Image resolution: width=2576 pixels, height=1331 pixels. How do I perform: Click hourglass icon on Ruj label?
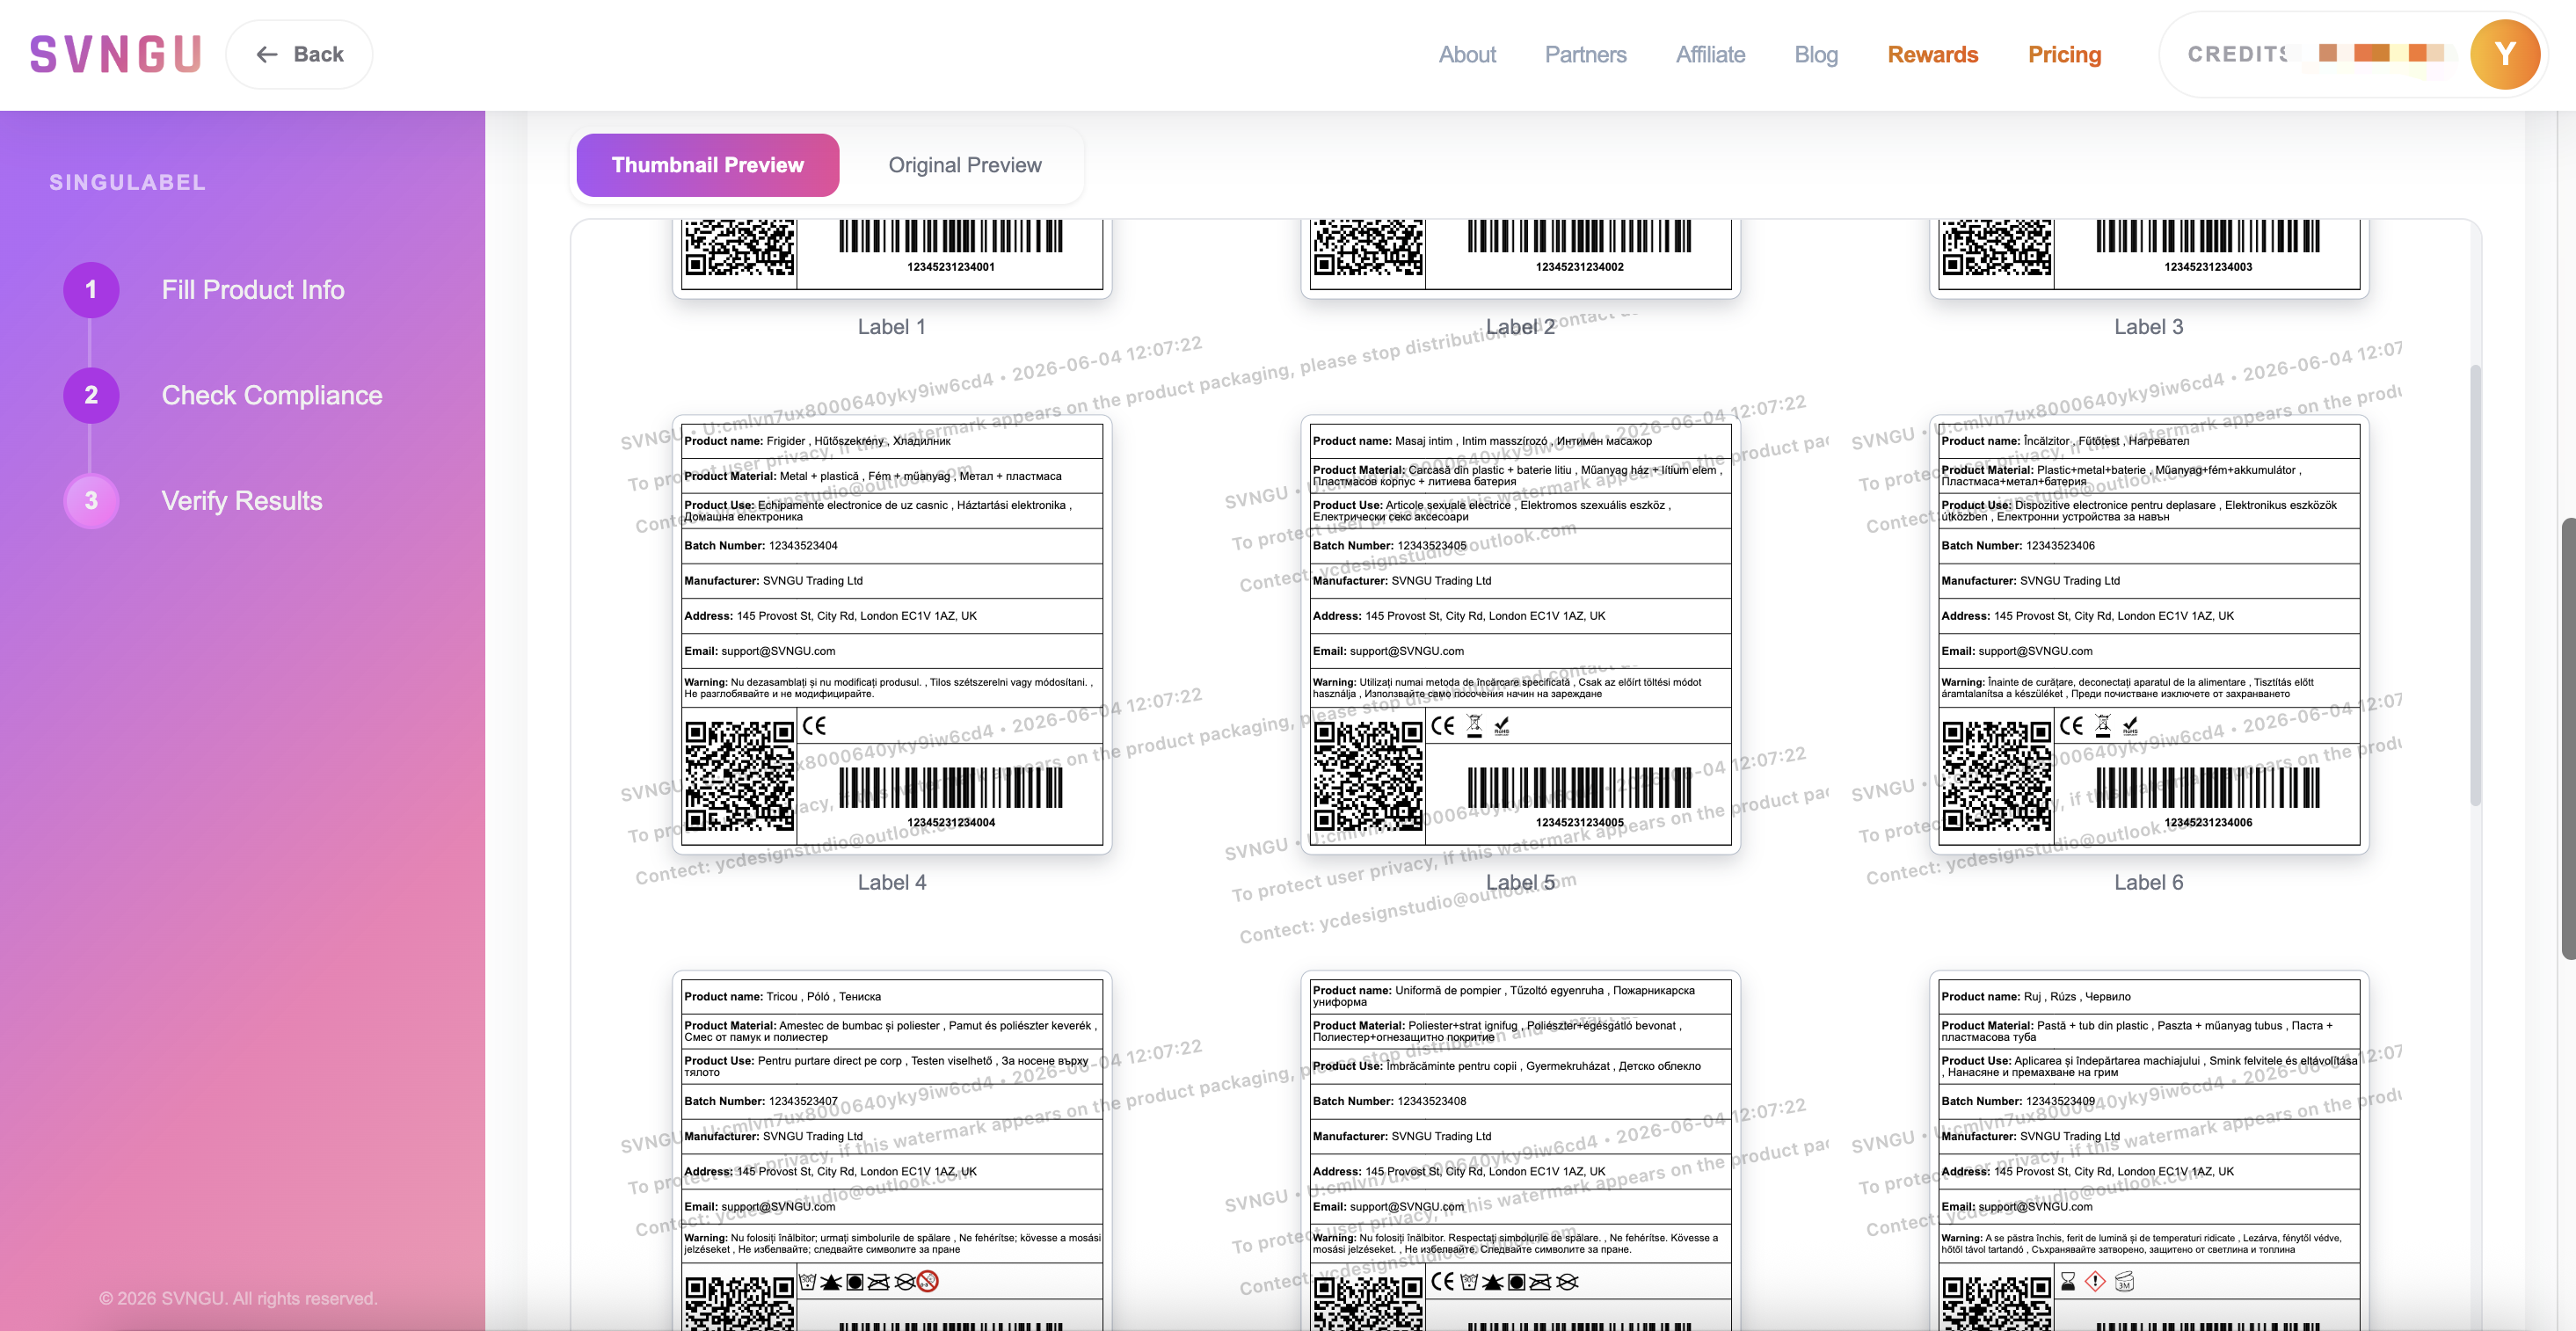[x=2068, y=1281]
